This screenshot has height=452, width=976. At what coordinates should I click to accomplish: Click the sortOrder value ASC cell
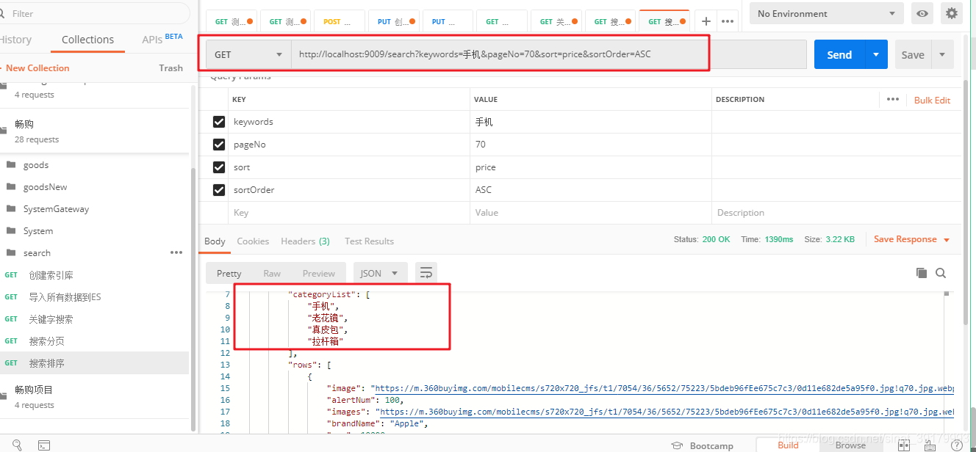(591, 190)
